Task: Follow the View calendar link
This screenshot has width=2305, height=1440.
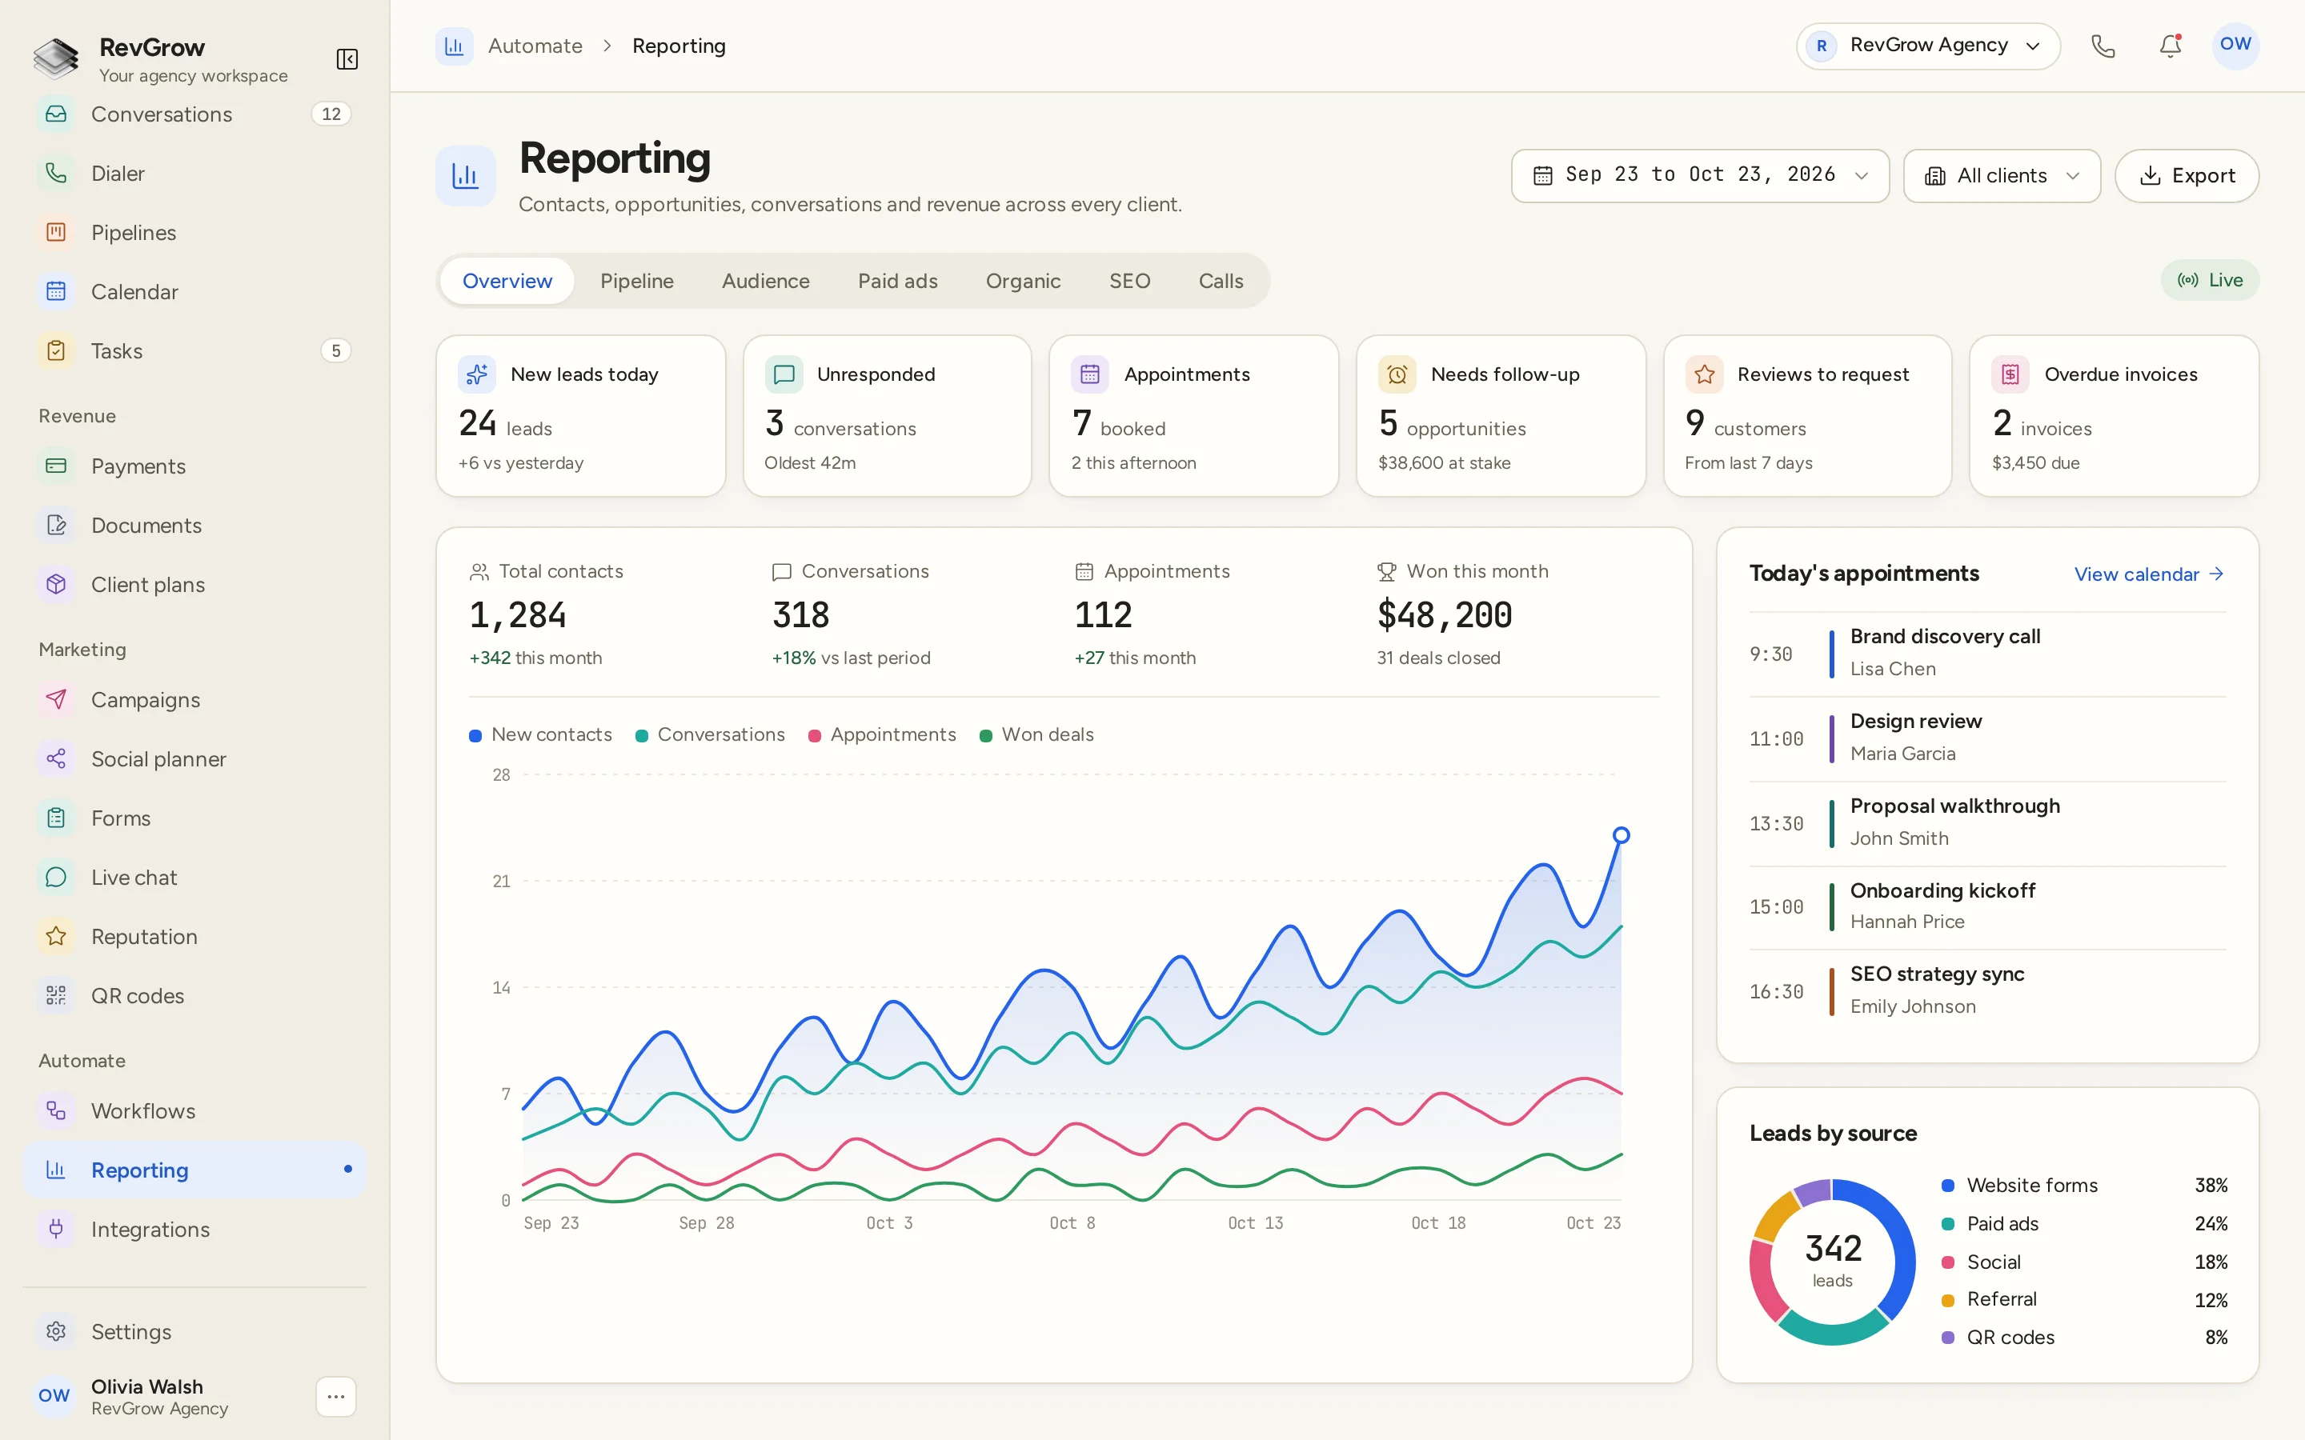Action: pyautogui.click(x=2149, y=574)
